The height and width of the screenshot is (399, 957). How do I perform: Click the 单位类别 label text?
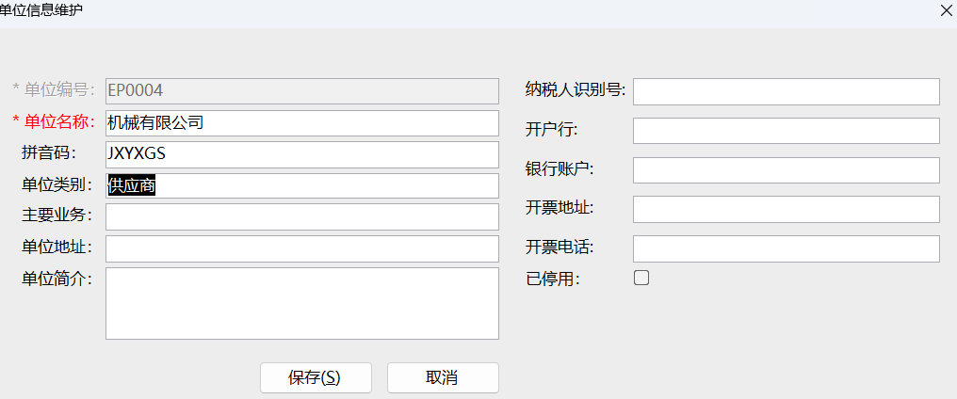click(57, 185)
